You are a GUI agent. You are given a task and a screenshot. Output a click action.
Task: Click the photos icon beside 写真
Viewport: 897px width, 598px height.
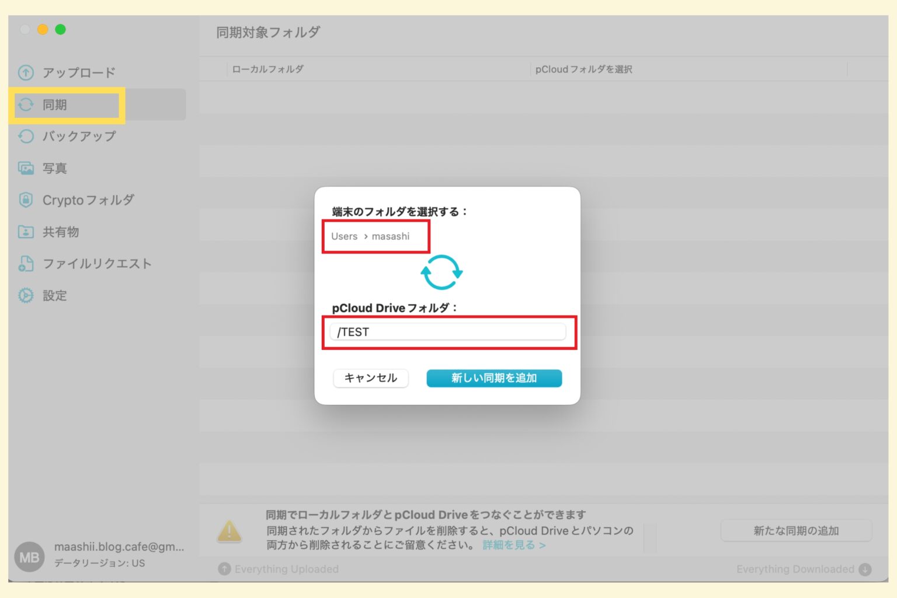tap(26, 169)
